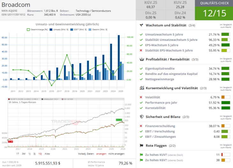
Task: Switch price chart to Alles range
Action: 47,153
